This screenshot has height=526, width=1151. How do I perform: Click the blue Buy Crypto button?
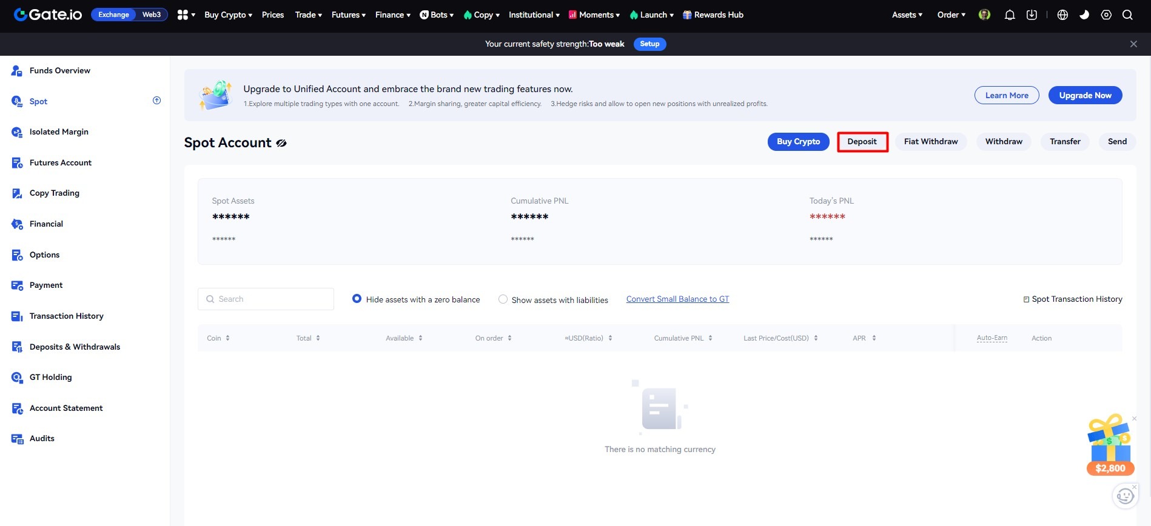798,142
